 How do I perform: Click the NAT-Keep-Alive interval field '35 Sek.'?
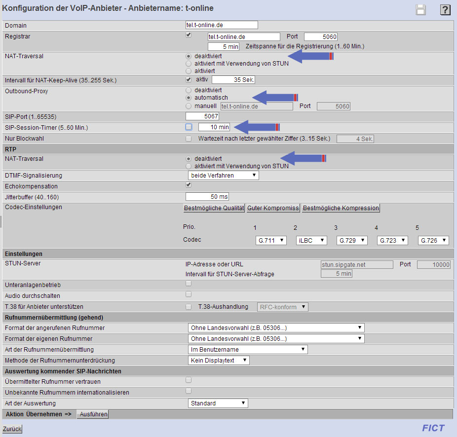(233, 79)
